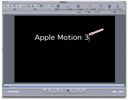Select the arrow selection tool
This screenshot has height=100, width=128.
6,6
